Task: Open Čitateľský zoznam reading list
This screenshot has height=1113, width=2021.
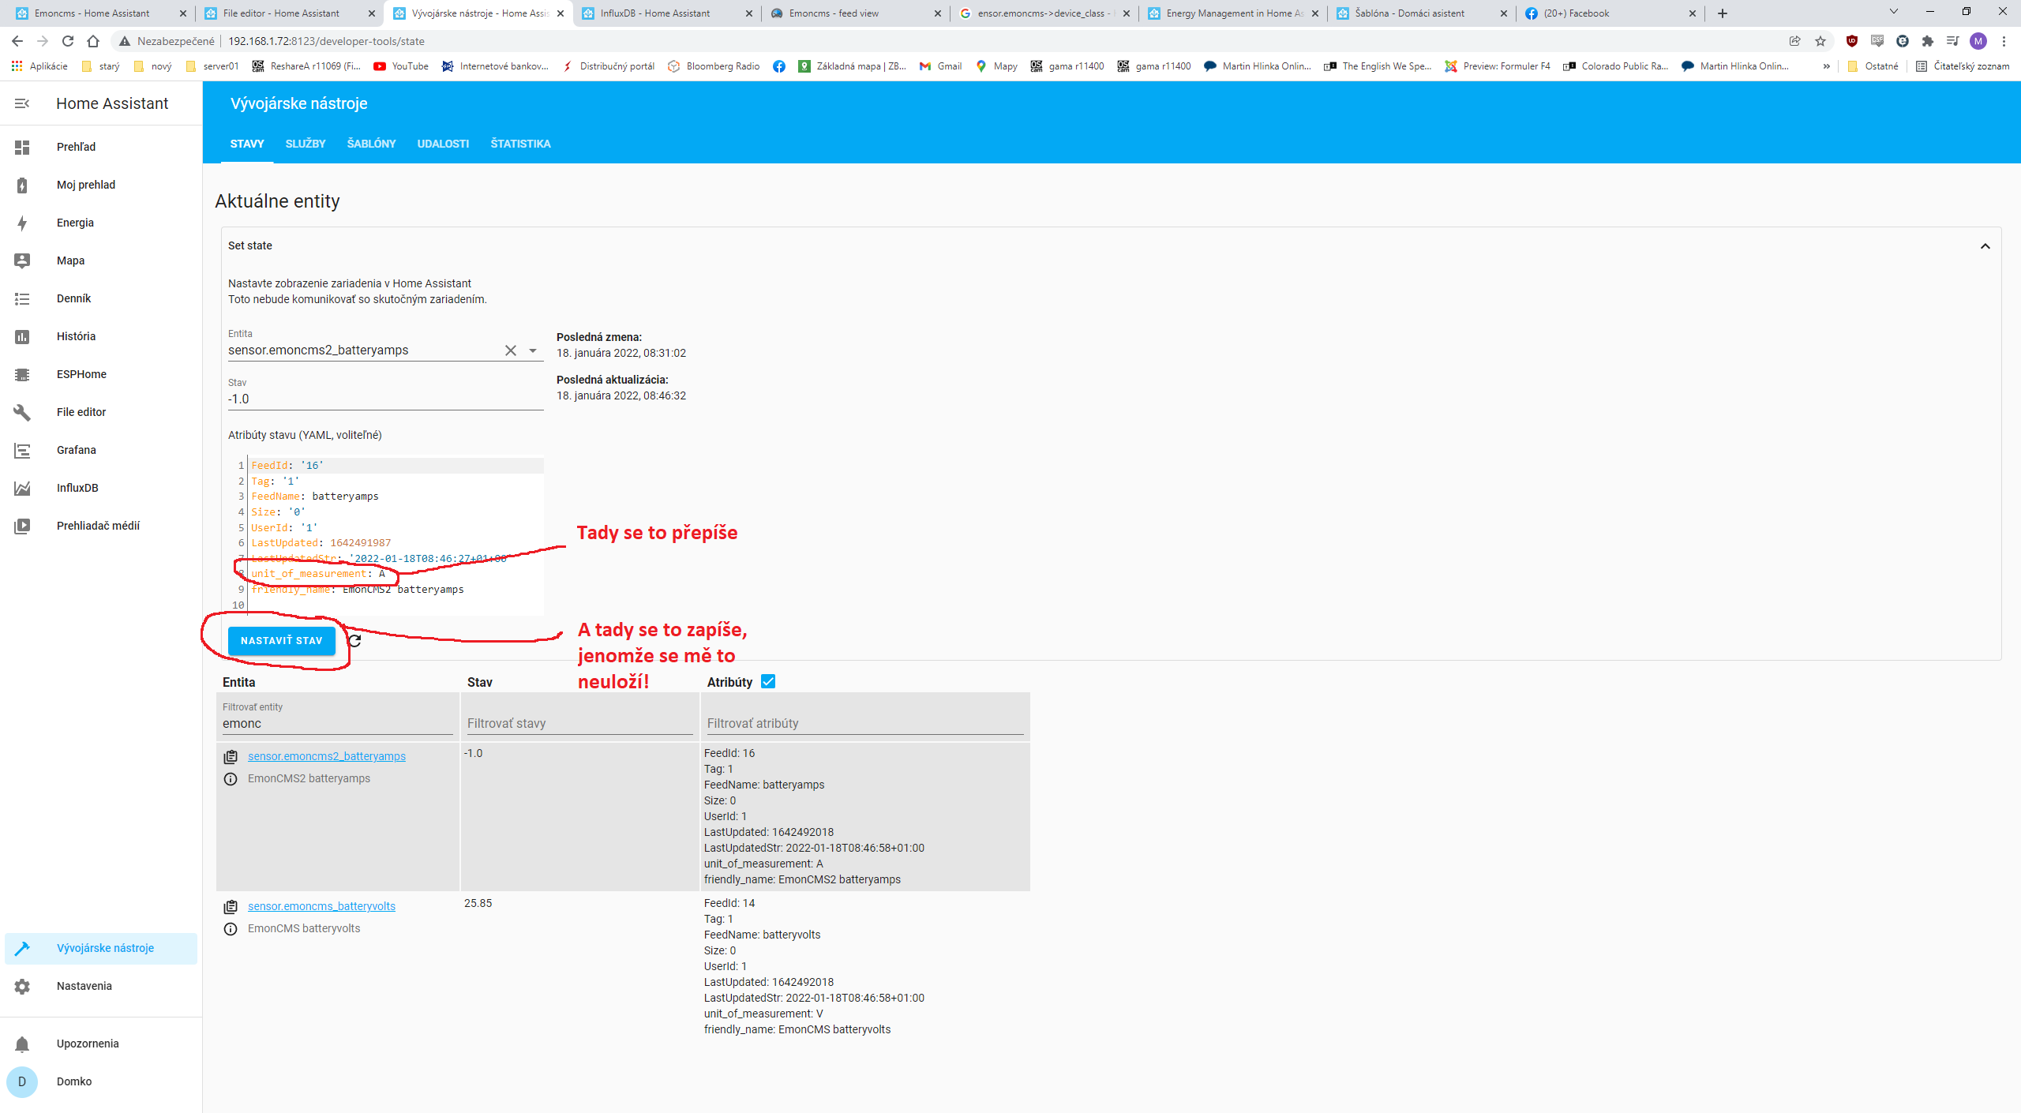Action: tap(1963, 66)
